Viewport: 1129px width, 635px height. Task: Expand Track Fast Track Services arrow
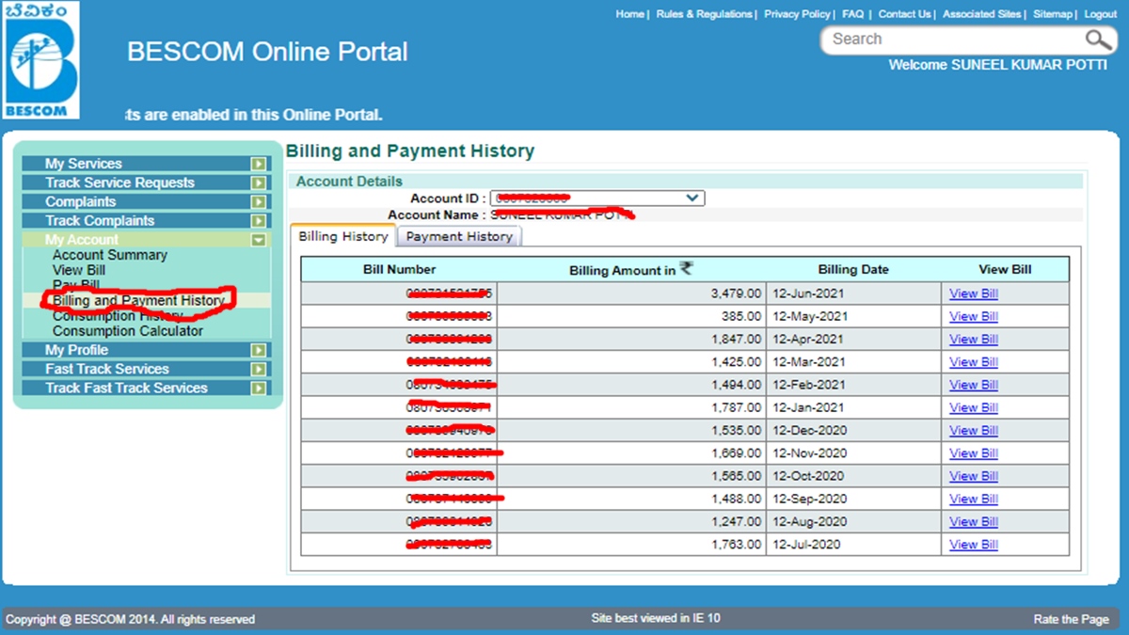point(259,388)
